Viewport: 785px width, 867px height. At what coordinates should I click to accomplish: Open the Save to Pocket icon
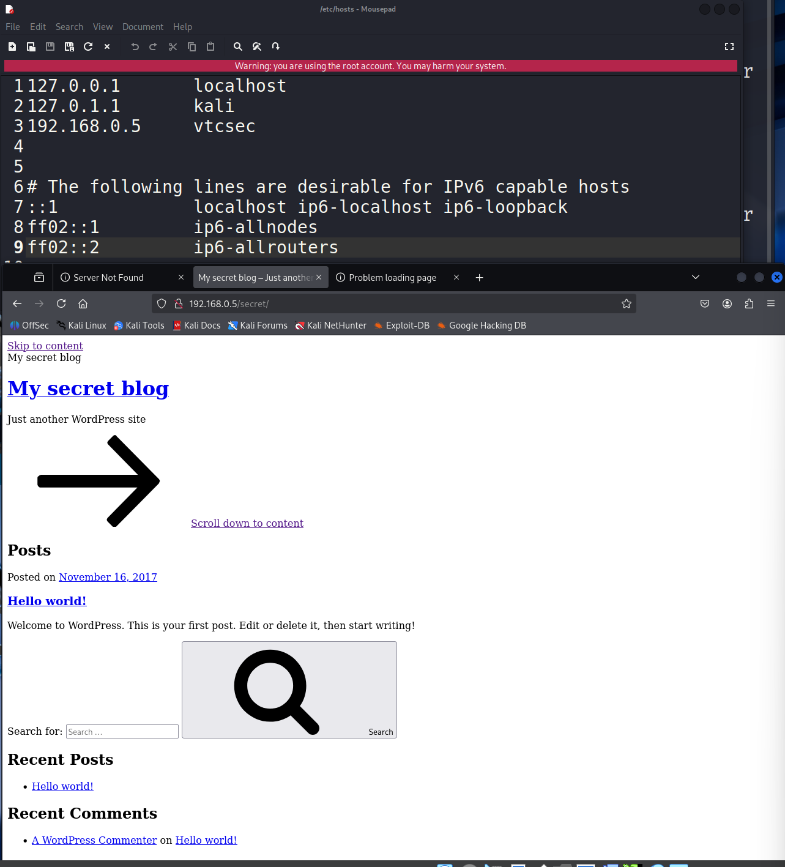tap(705, 303)
